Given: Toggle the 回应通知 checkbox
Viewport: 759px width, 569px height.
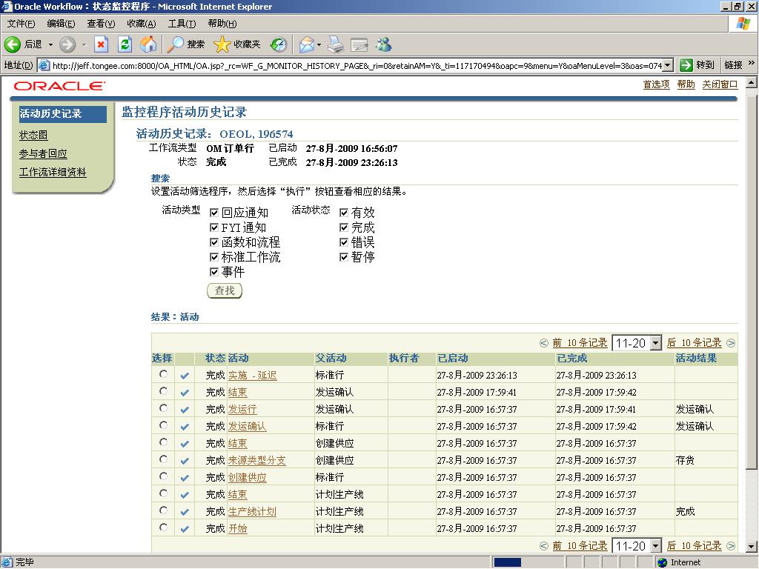Looking at the screenshot, I should 214,213.
